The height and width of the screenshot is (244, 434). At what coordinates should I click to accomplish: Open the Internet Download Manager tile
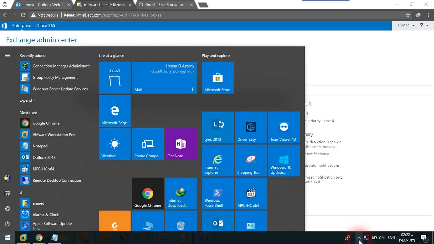tap(181, 194)
